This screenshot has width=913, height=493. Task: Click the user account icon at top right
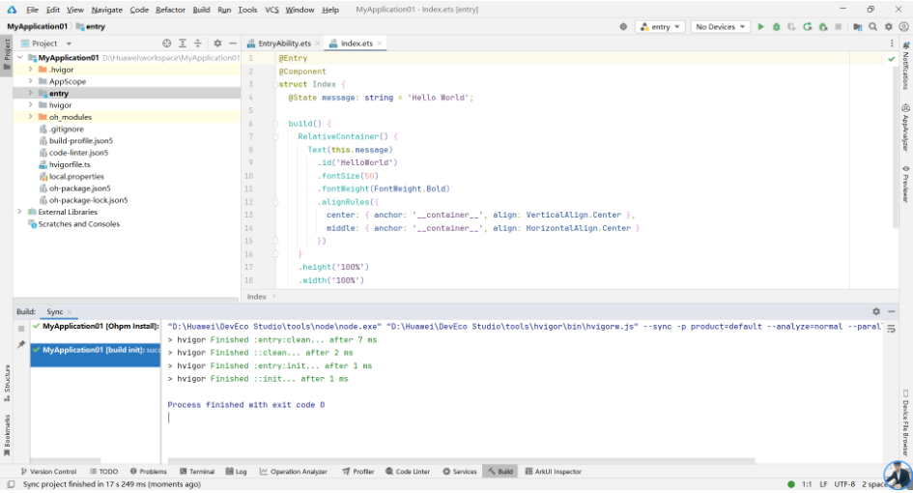903,27
